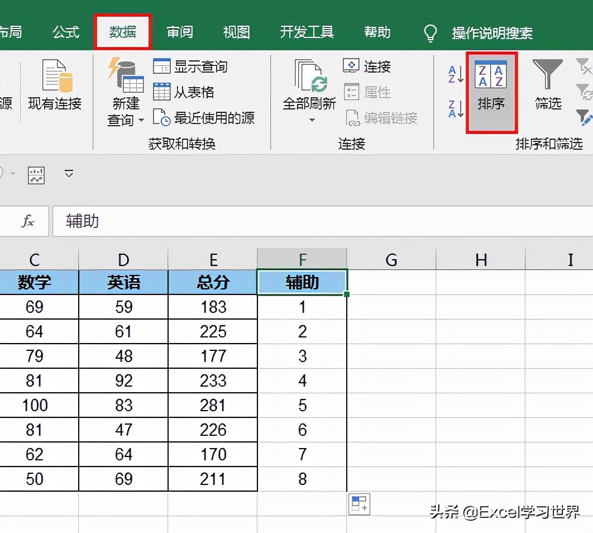
Task: Open the 开发工具 tab
Action: 307,32
